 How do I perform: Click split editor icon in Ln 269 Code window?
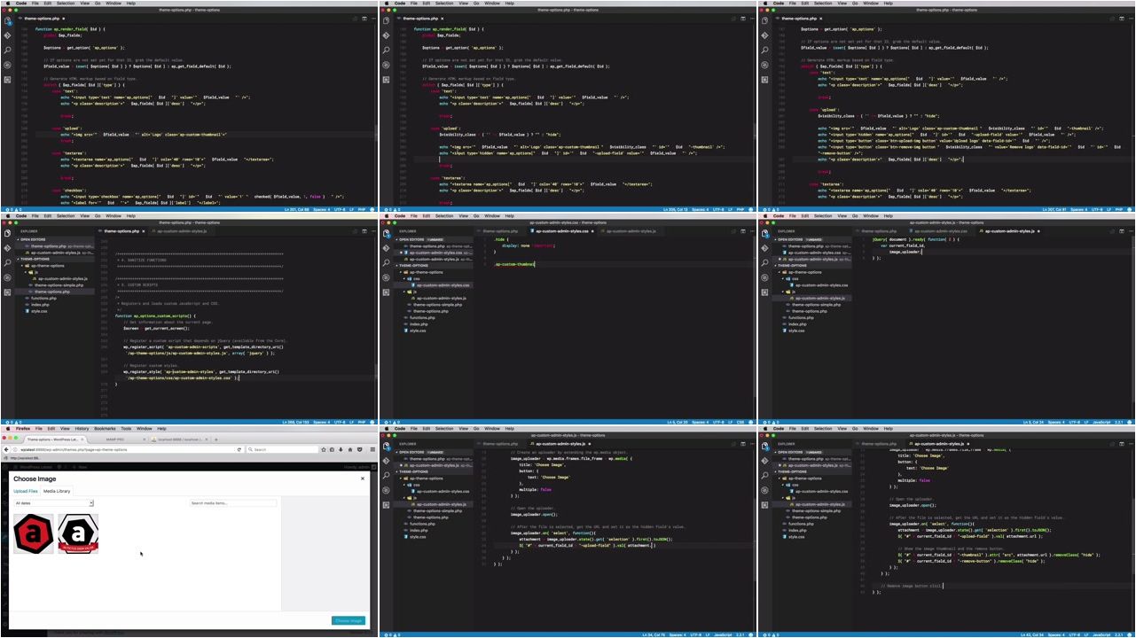(x=364, y=231)
